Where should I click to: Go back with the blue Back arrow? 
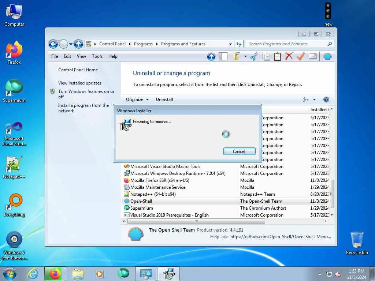[53, 44]
